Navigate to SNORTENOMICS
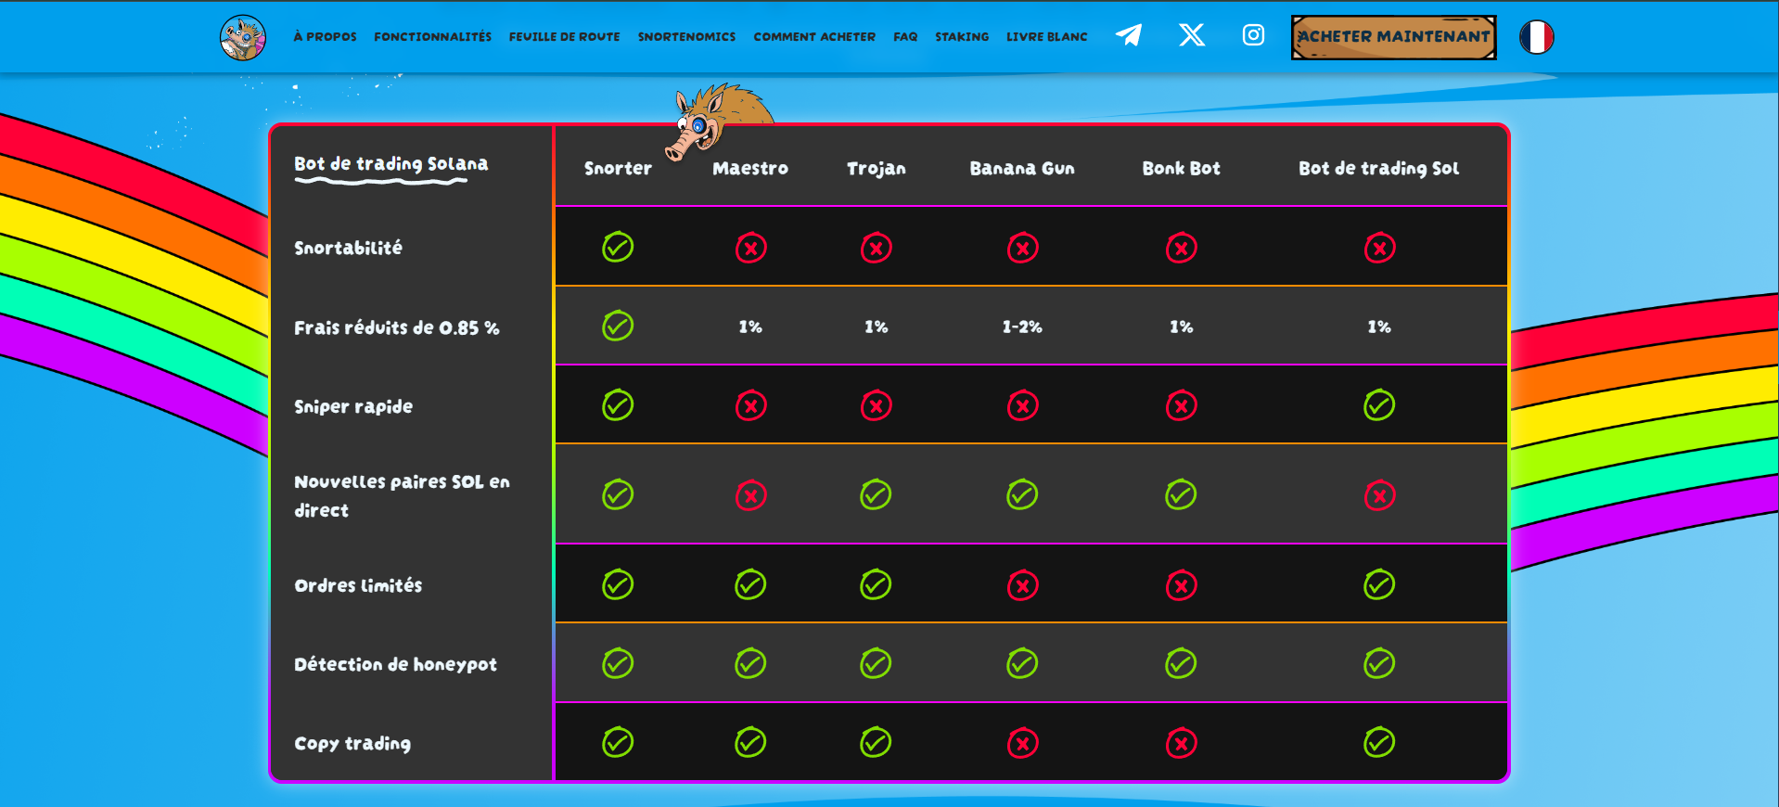The image size is (1779, 807). (x=686, y=37)
